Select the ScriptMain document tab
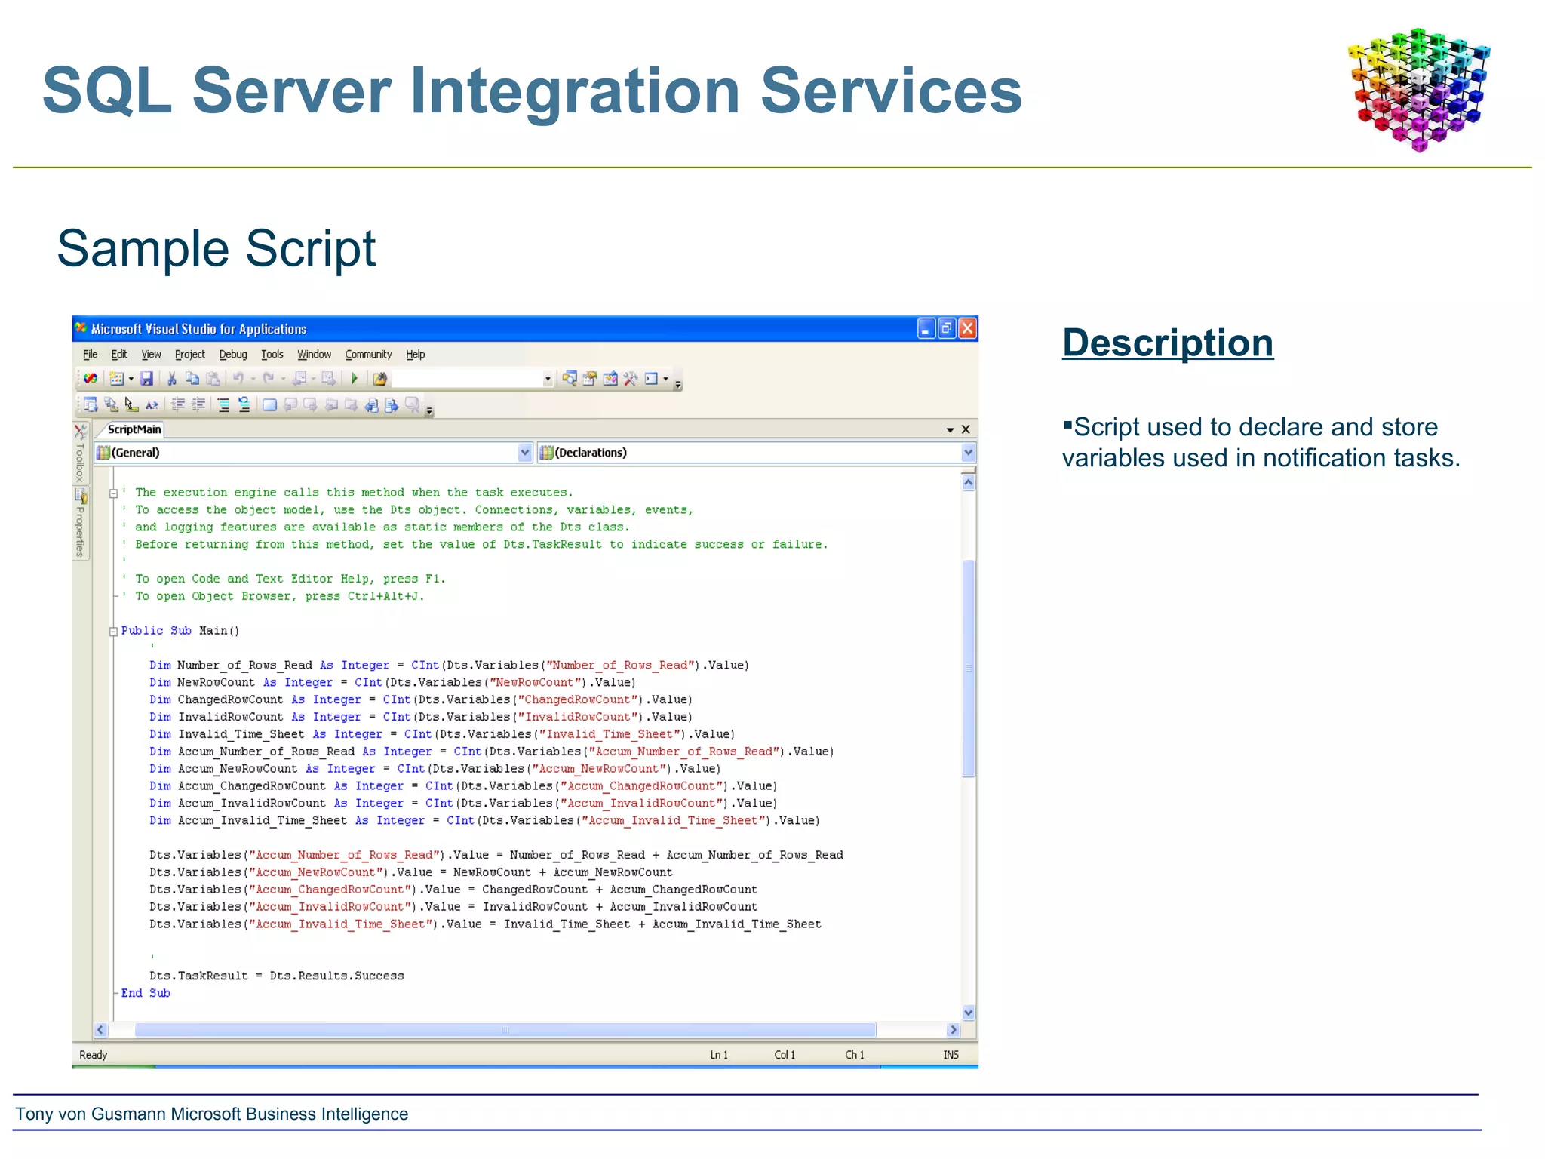Screen dimensions: 1545x1159 pos(134,429)
